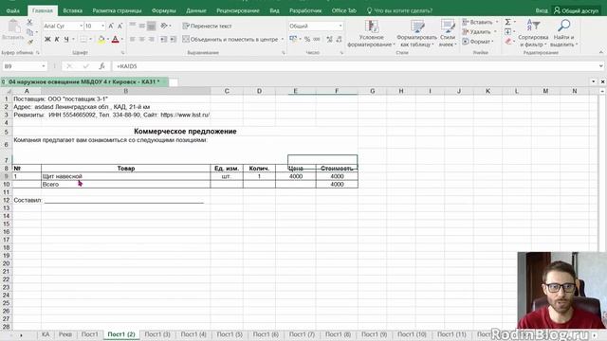Apply the yellow fill color bucket

(x=101, y=39)
